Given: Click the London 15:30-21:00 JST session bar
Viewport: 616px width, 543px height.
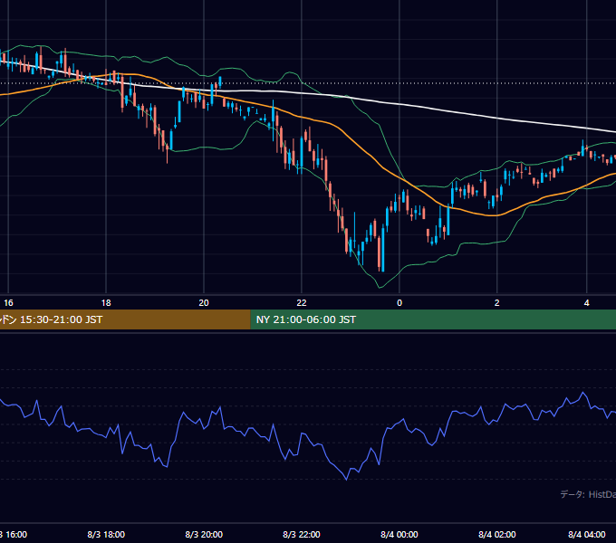Looking at the screenshot, I should tap(125, 319).
